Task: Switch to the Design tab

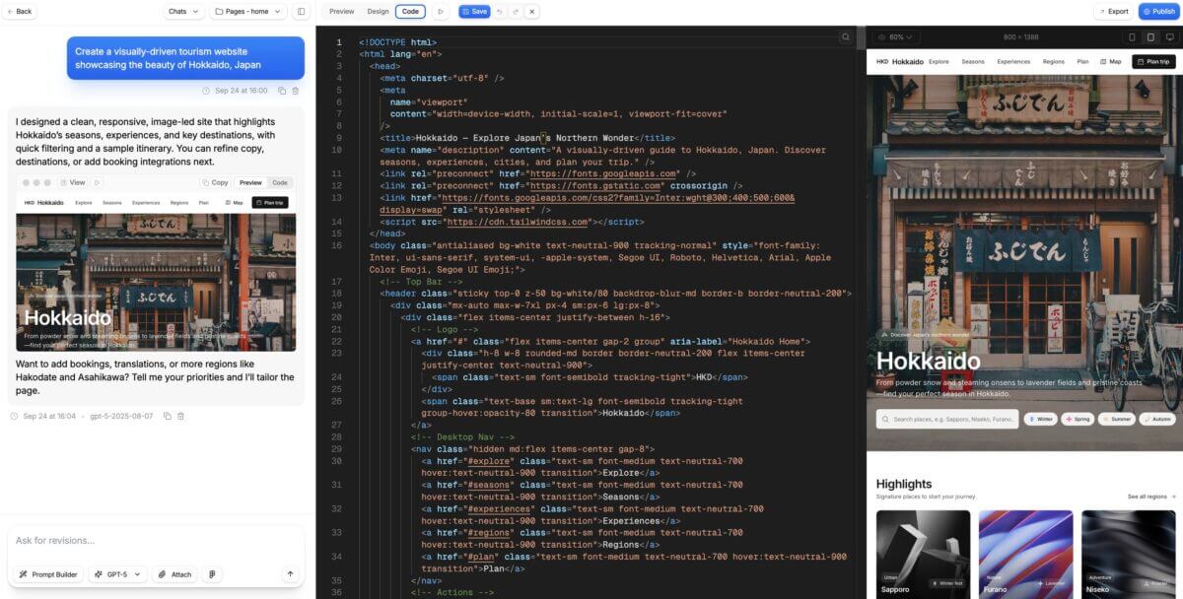Action: [x=378, y=12]
